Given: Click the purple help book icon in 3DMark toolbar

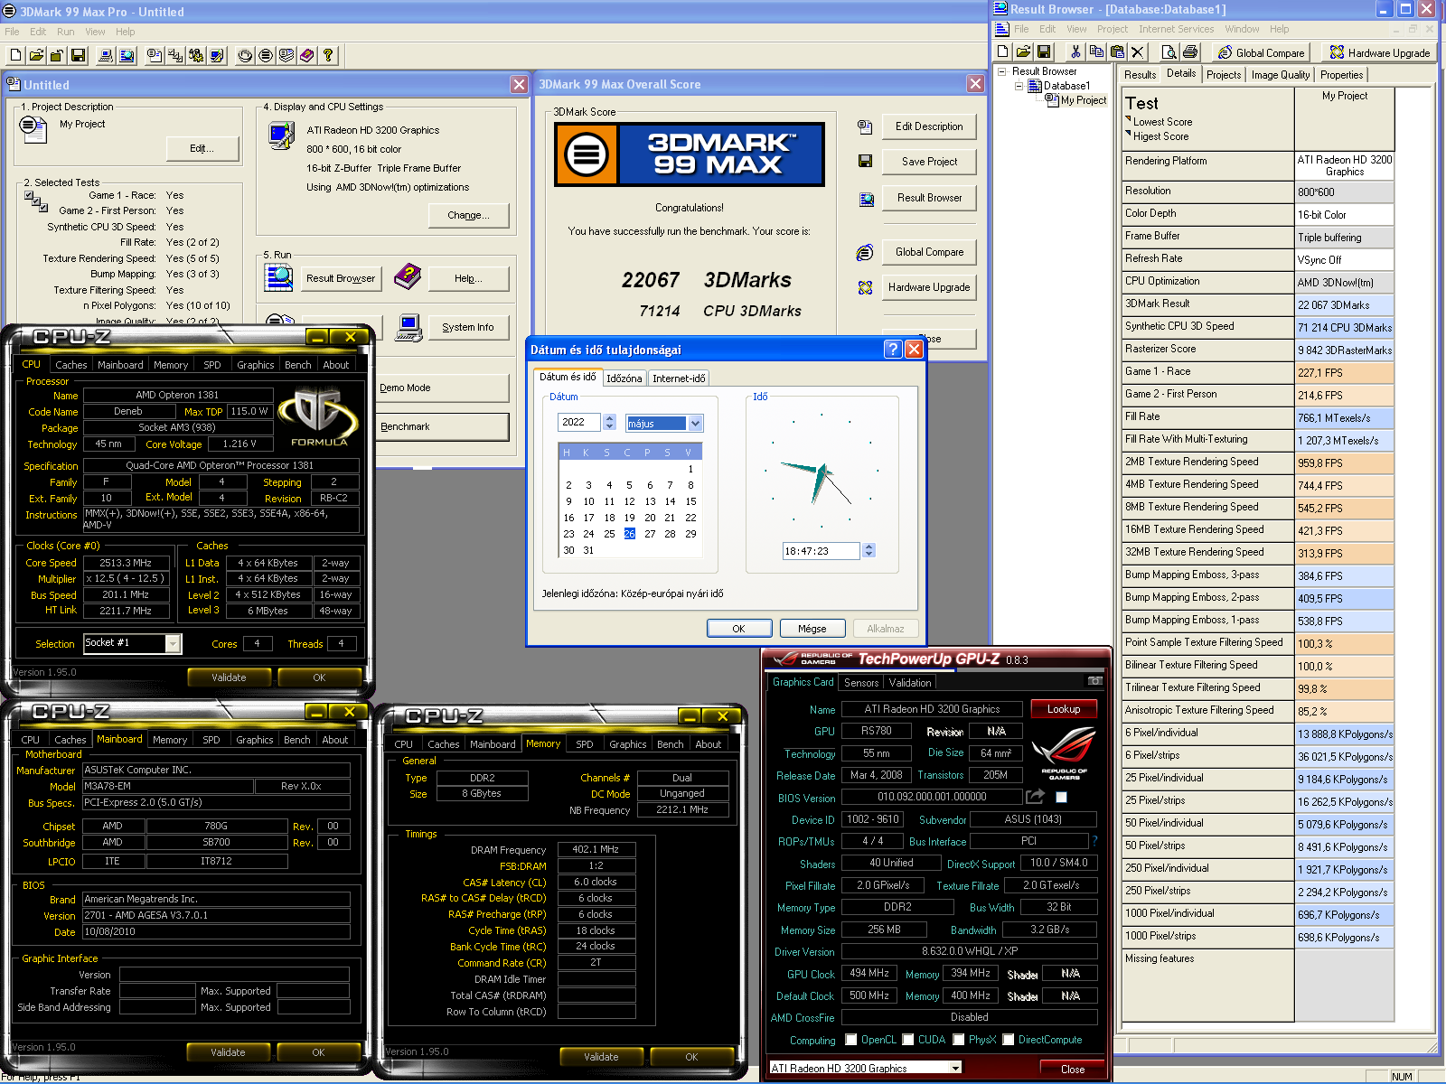Looking at the screenshot, I should pos(307,55).
